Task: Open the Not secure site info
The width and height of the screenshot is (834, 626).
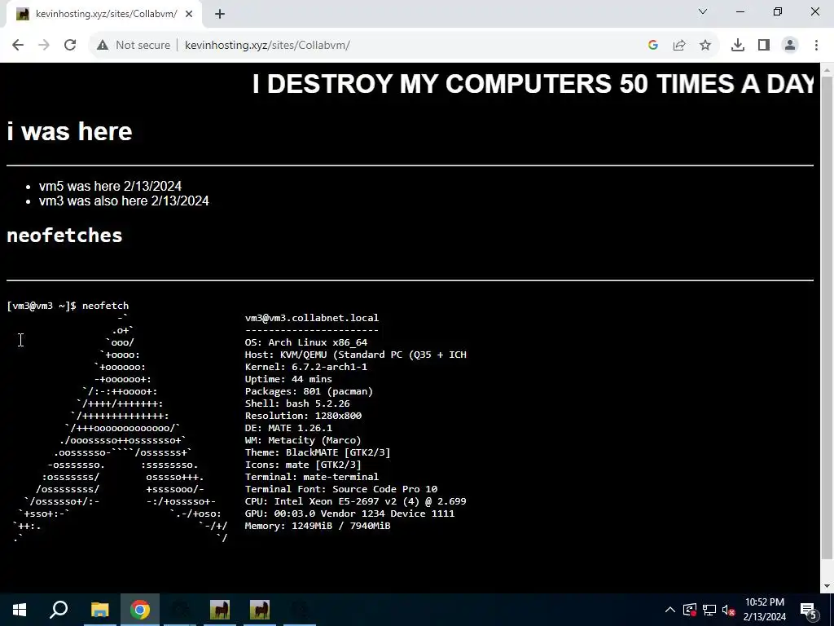Action: (x=134, y=46)
